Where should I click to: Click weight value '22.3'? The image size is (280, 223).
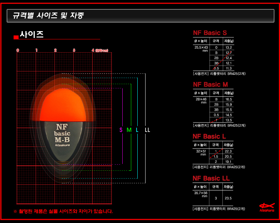click(228, 151)
